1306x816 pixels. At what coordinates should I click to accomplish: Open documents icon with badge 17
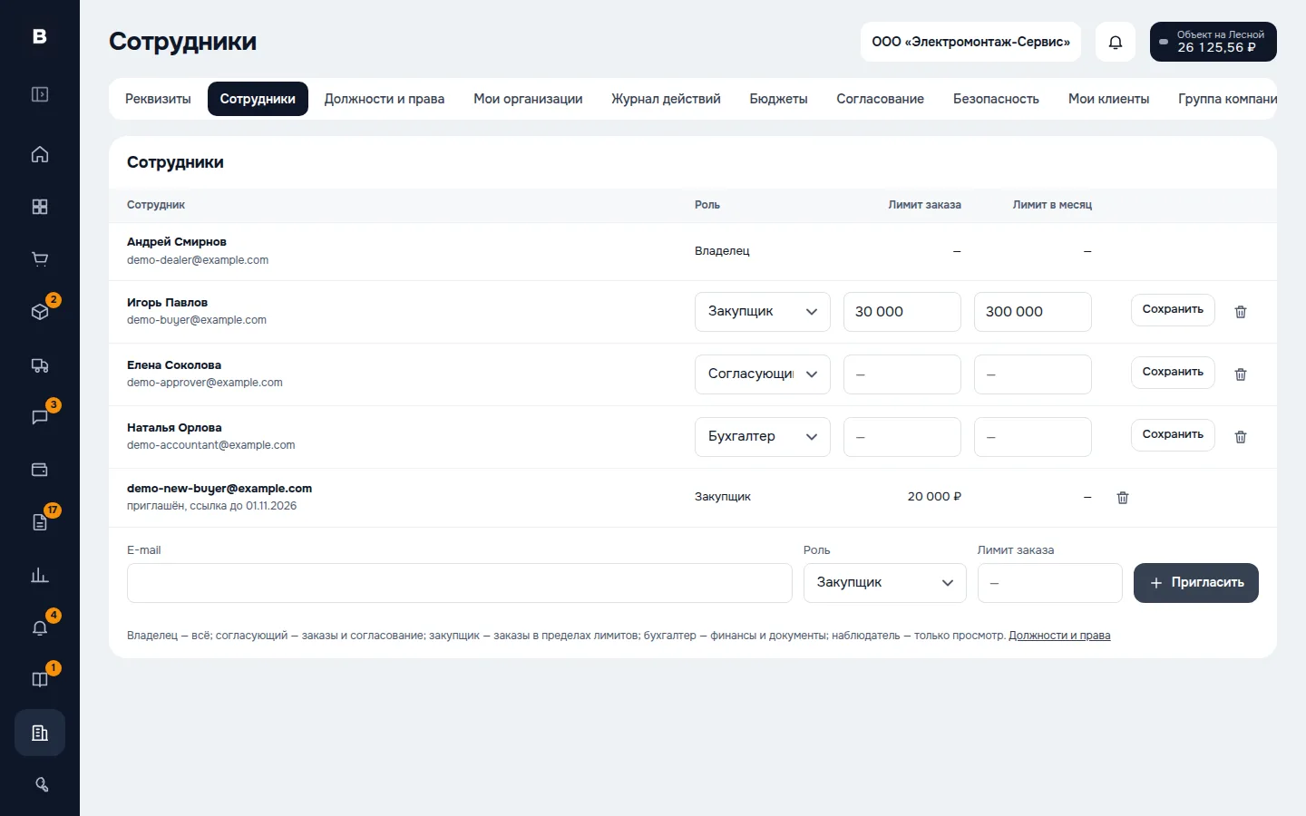click(x=40, y=522)
